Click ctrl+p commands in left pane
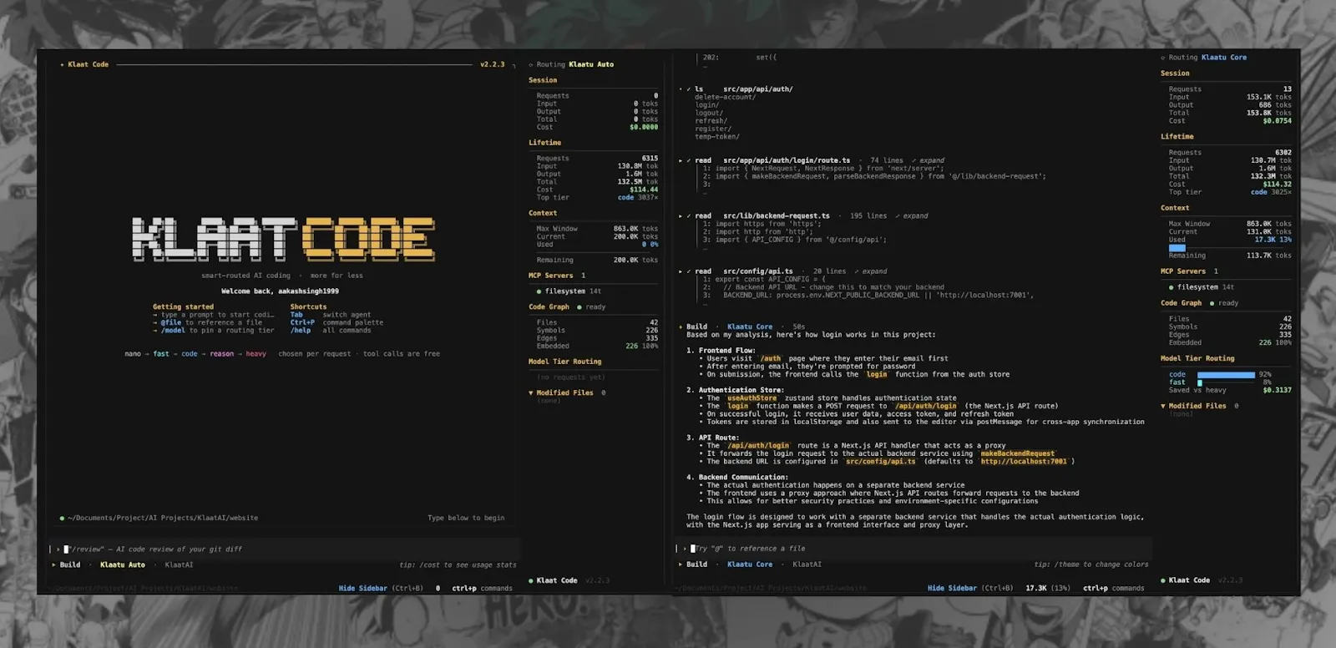This screenshot has height=648, width=1336. pos(482,589)
